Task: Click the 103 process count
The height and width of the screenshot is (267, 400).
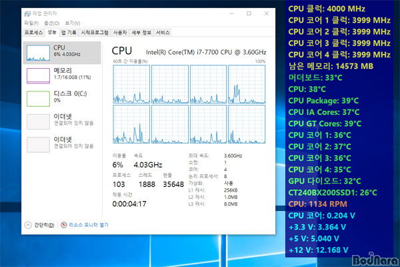Action: click(x=119, y=184)
